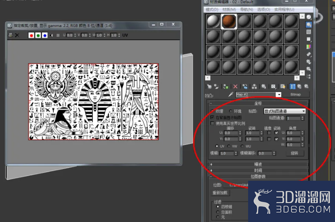335x222 pixels.
Task: Toggle the monochrome display icon in crop window
Action: point(51,35)
